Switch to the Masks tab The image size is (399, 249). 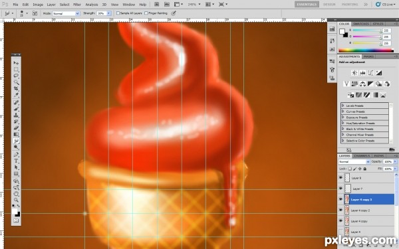pos(368,56)
